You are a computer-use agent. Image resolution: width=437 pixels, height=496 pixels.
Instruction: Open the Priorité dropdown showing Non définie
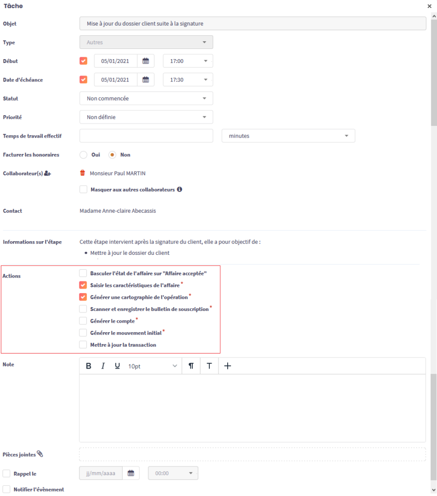click(x=146, y=117)
